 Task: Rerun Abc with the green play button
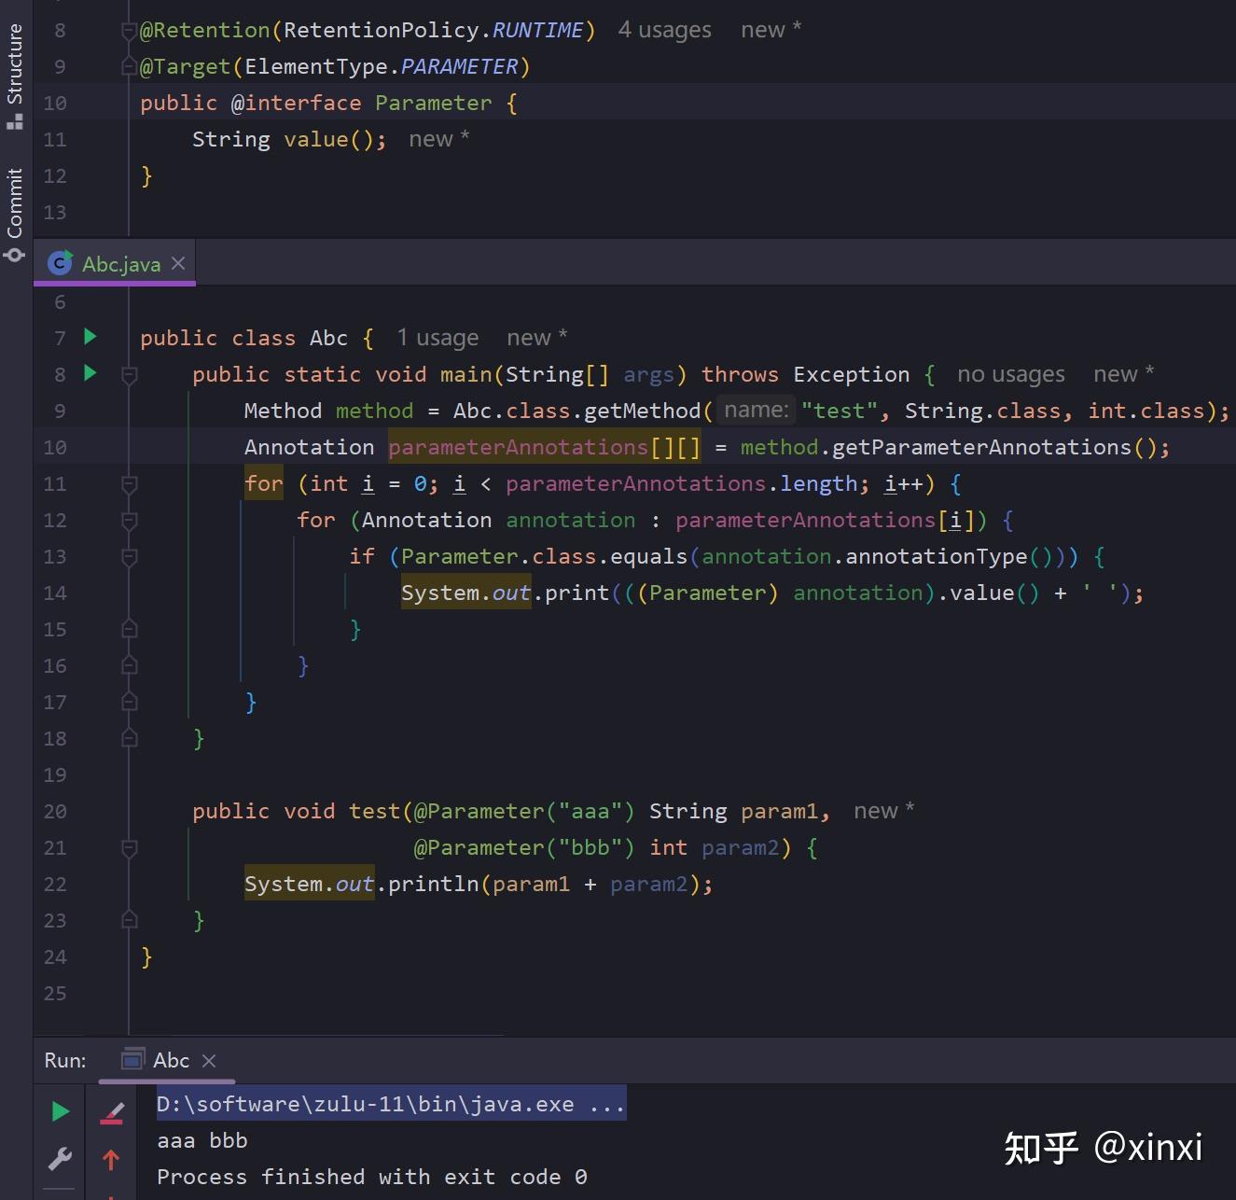pos(61,1111)
